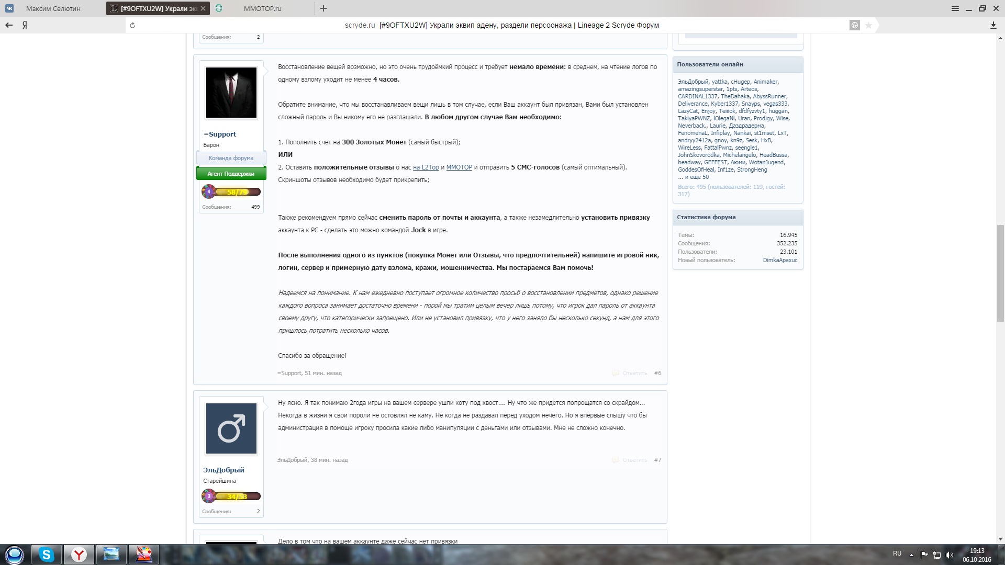Switch to the MMOTOP.ru tab

point(262,8)
